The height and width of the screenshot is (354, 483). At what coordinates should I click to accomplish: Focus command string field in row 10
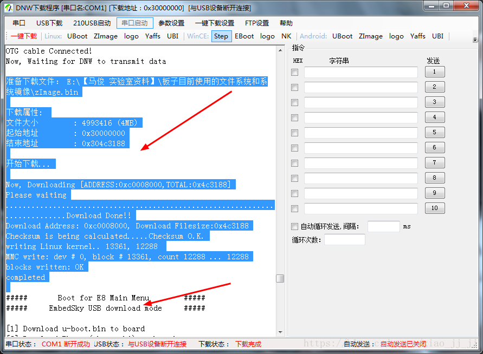click(x=360, y=208)
